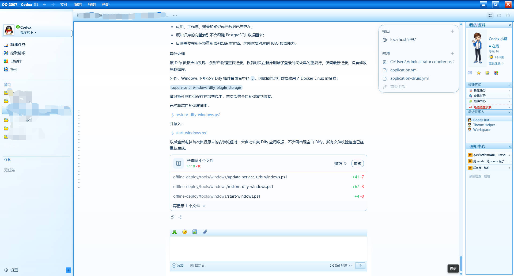The image size is (514, 276).
Task: Click the font style "A" icon
Action: pos(175,232)
